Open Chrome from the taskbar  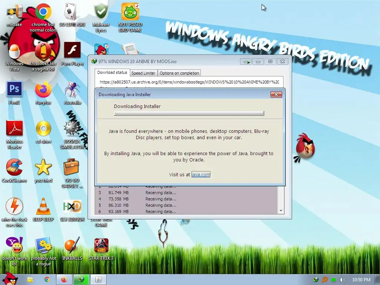click(x=47, y=280)
